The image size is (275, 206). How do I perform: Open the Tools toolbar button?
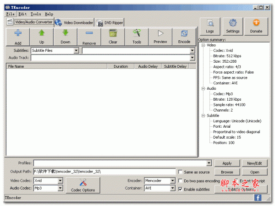(x=137, y=37)
